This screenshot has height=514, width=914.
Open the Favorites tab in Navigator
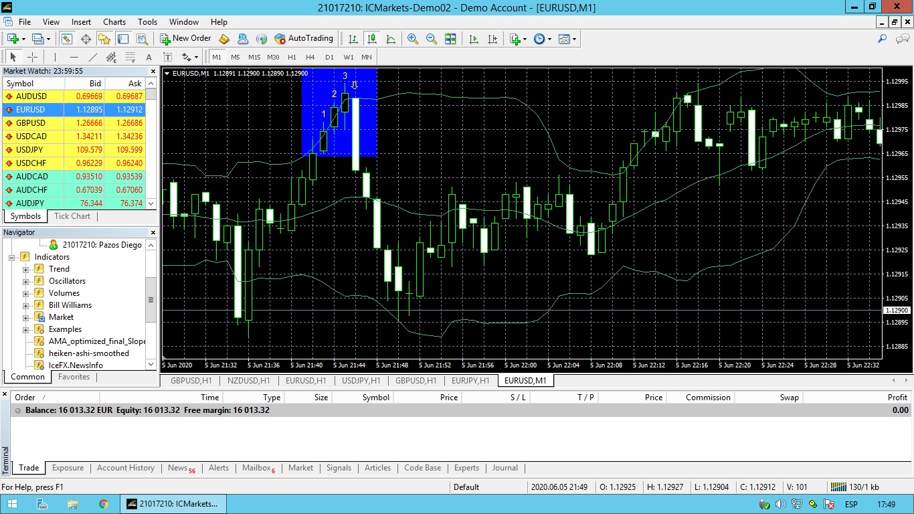(74, 377)
